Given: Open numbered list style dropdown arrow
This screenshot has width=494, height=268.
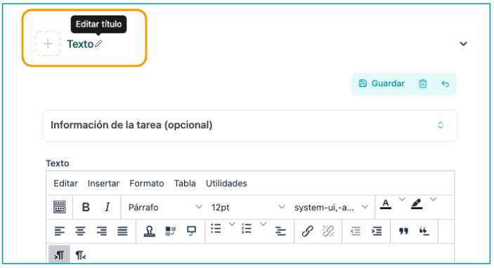Looking at the screenshot, I should click(263, 225).
